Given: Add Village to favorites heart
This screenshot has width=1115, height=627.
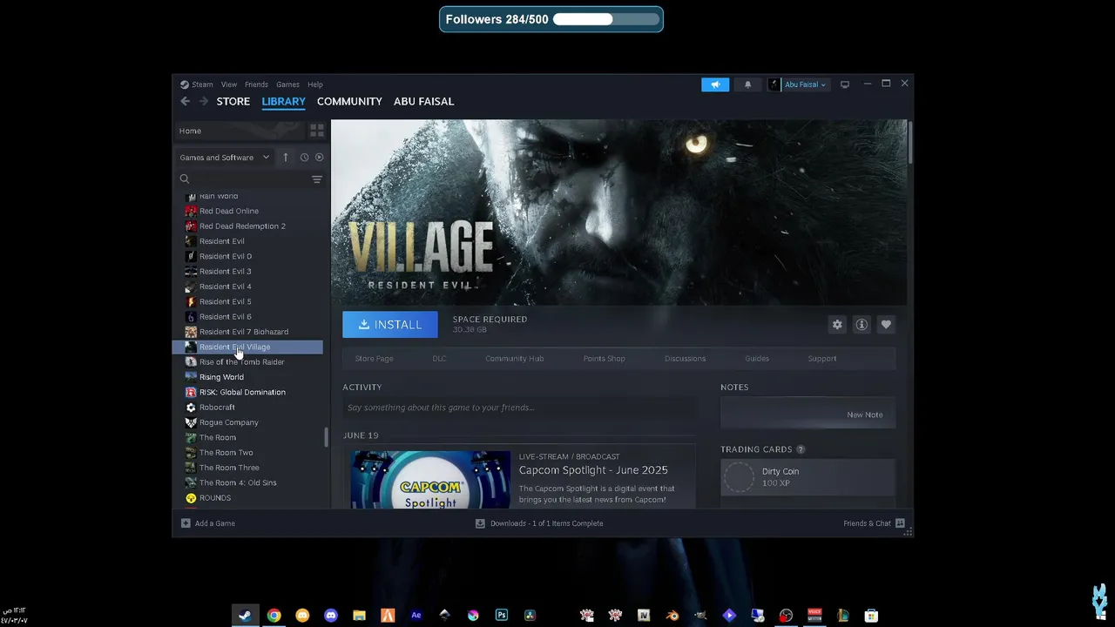Looking at the screenshot, I should pos(886,325).
